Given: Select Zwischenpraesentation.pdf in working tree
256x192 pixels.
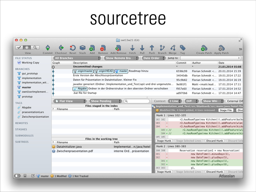Looking at the screenshot, I should [x=101, y=151].
